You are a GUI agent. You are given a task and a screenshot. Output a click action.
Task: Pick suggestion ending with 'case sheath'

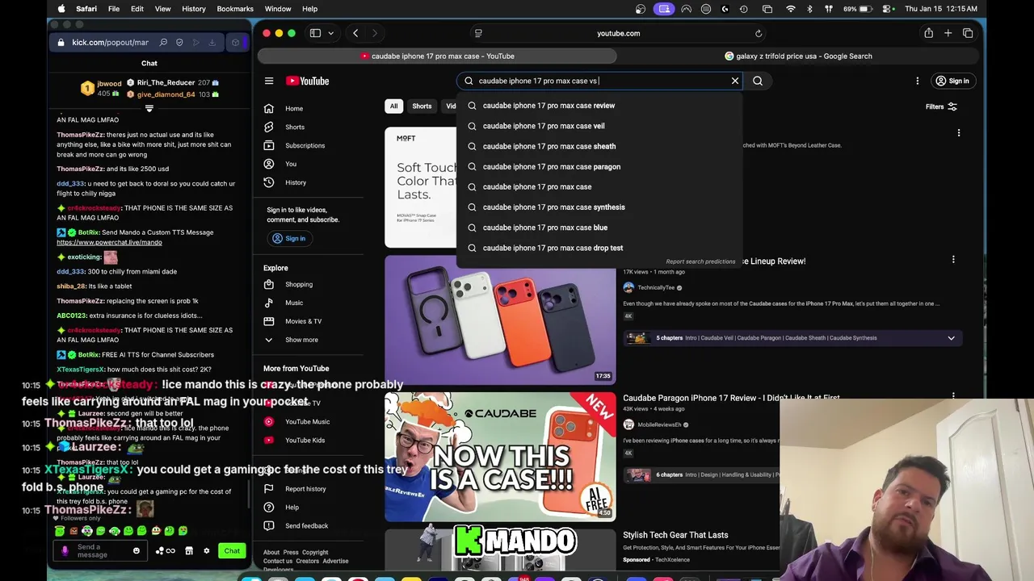coord(599,146)
